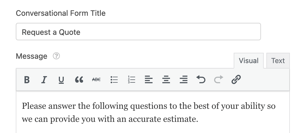Image resolution: width=304 pixels, height=133 pixels.
Task: Toggle bold formatting in the message editor
Action: (x=27, y=80)
